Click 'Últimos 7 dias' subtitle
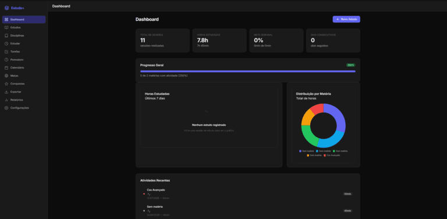The height and width of the screenshot is (219, 447). [155, 98]
